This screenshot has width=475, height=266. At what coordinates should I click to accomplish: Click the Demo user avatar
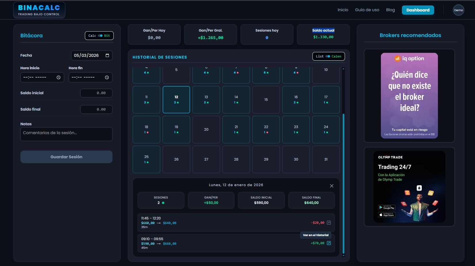click(458, 10)
